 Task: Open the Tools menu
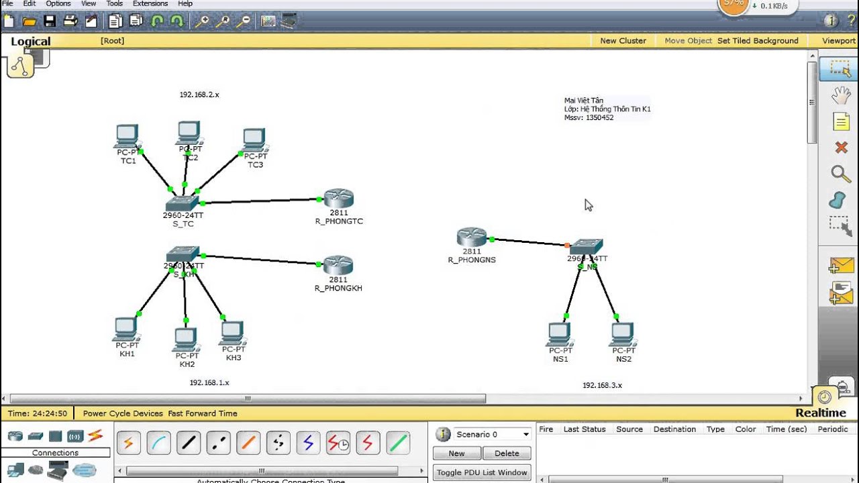(x=114, y=3)
